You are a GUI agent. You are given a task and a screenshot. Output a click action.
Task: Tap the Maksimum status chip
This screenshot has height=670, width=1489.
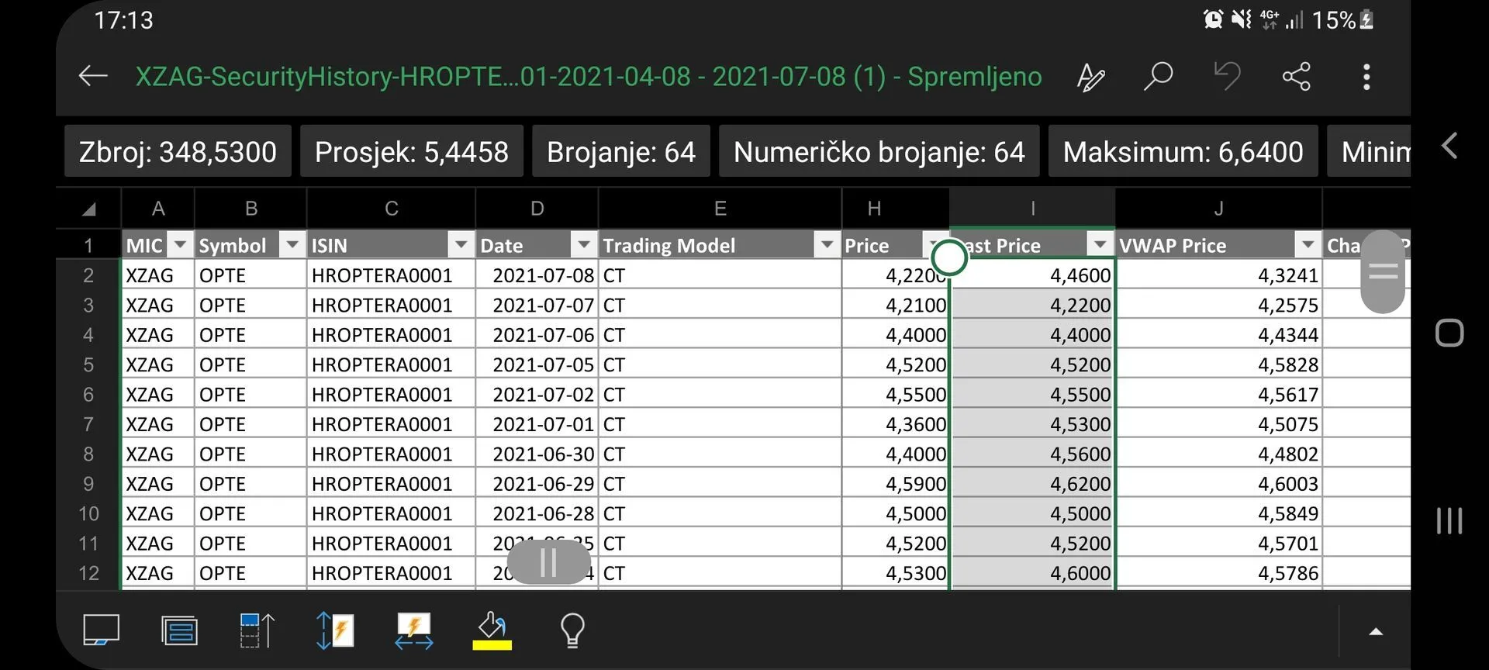point(1183,151)
